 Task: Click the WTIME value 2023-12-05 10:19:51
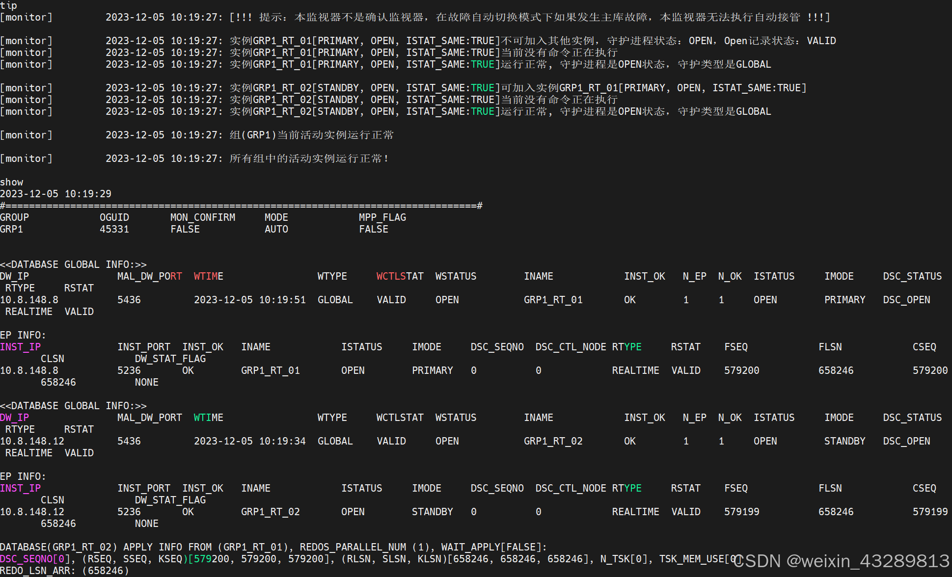250,300
